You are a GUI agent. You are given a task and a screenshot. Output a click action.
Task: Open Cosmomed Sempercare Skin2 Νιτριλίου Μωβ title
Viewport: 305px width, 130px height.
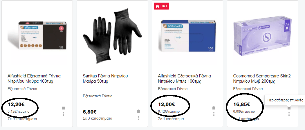pos(262,79)
